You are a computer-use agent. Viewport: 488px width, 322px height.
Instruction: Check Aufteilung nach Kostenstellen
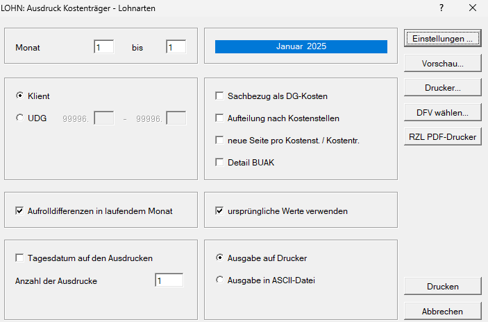[220, 118]
